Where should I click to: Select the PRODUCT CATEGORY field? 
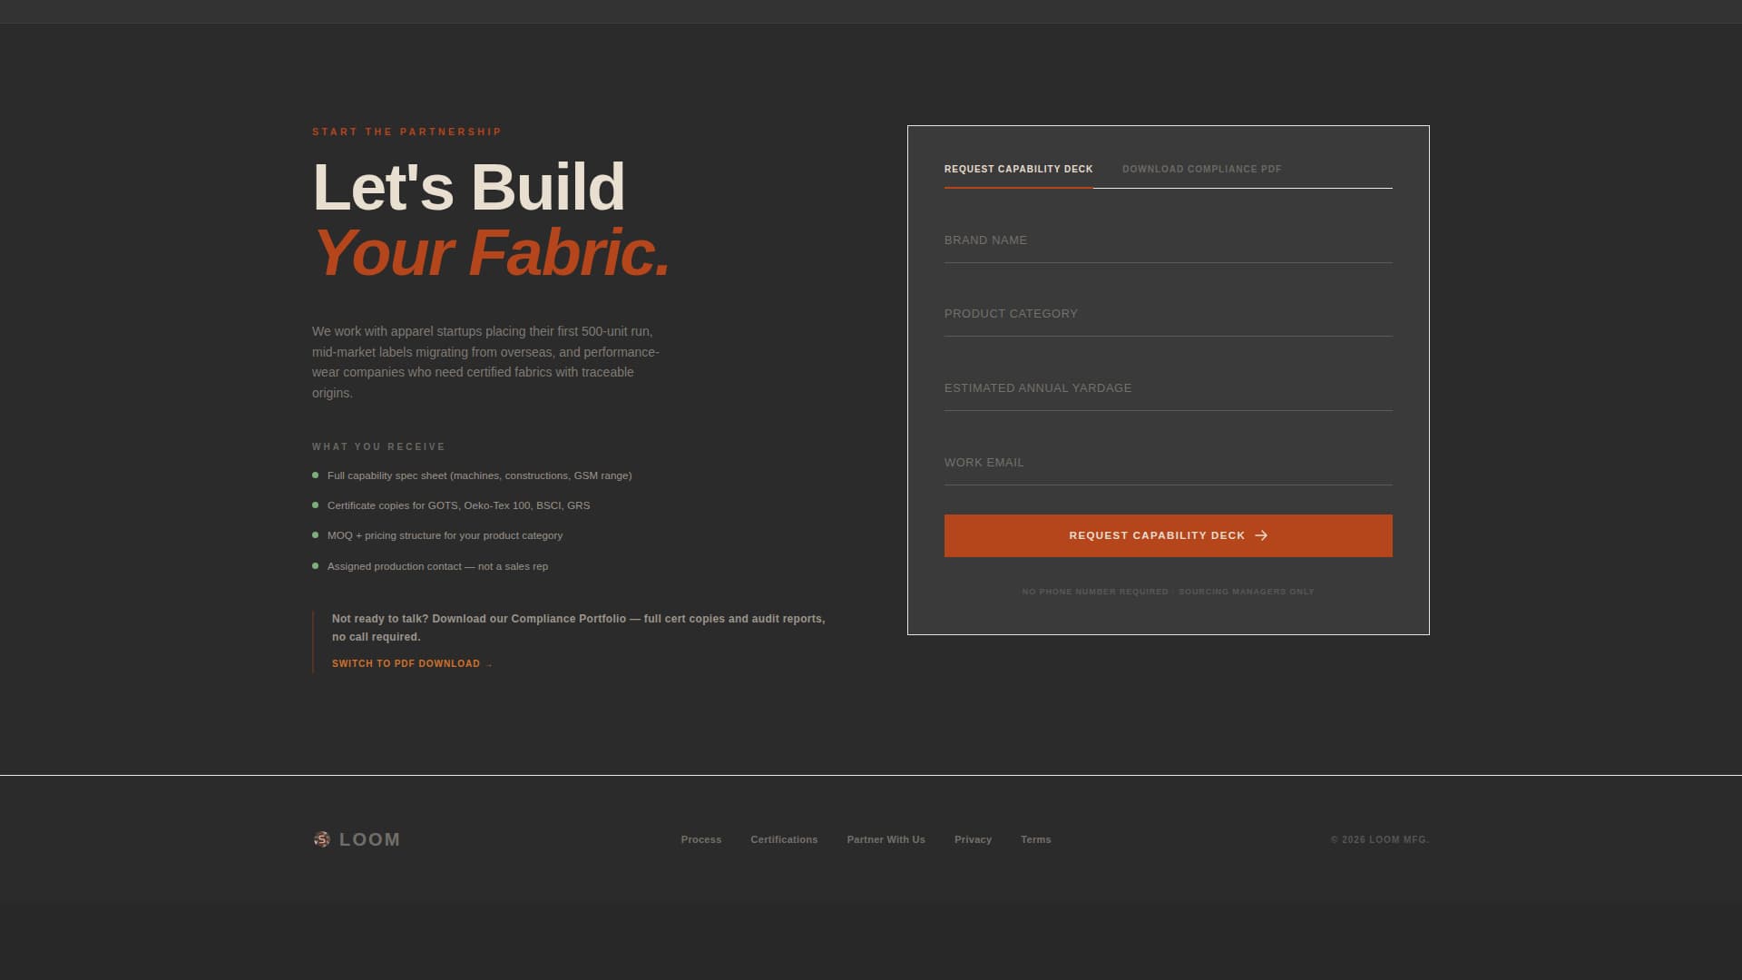pyautogui.click(x=1168, y=318)
